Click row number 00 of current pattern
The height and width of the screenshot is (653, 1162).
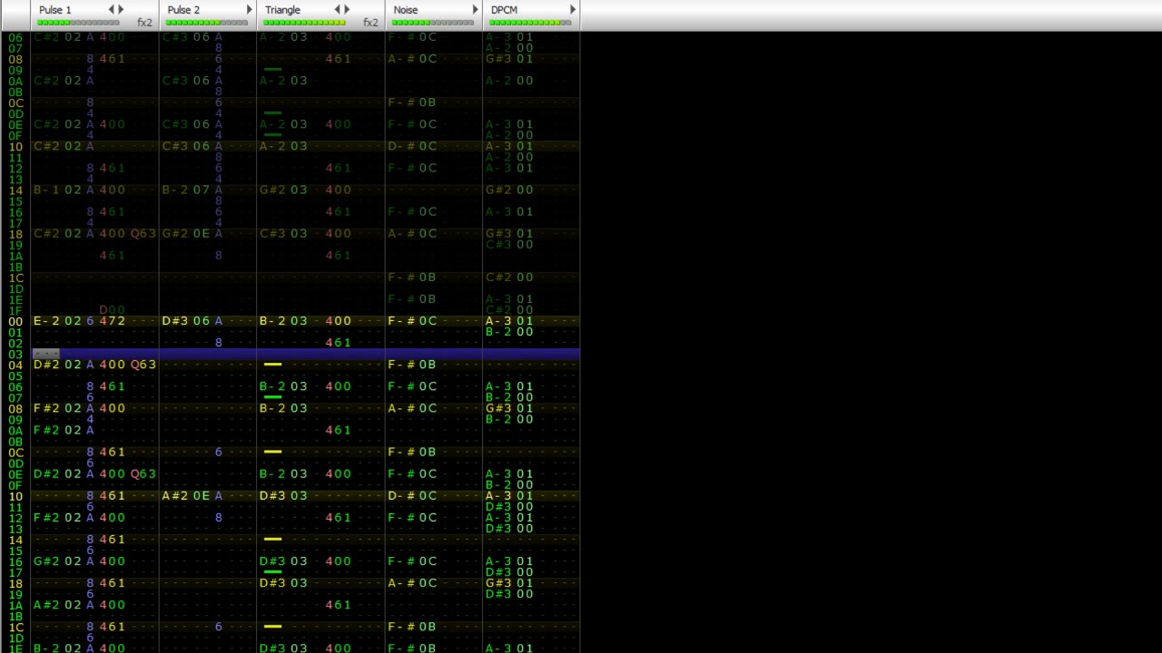tap(15, 321)
